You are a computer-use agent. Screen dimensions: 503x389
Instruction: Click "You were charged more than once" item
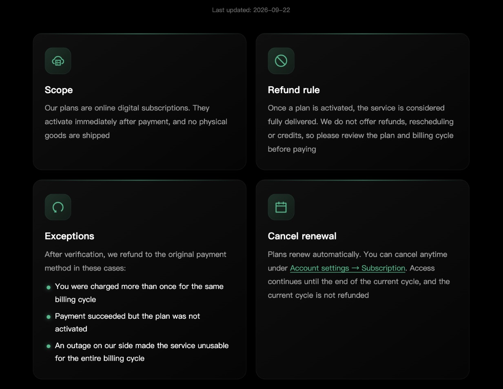tap(139, 293)
